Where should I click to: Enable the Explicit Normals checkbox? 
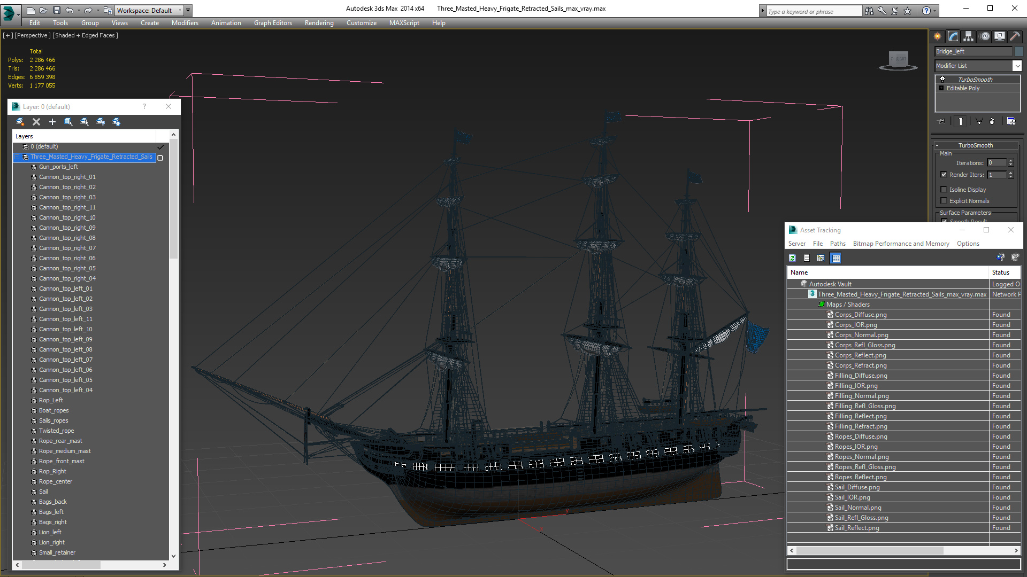click(x=944, y=201)
